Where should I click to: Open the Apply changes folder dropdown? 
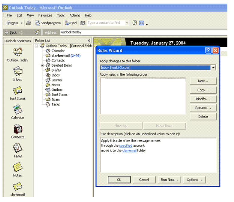point(213,68)
